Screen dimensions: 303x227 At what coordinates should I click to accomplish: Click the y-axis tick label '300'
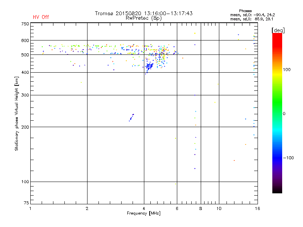(25, 95)
